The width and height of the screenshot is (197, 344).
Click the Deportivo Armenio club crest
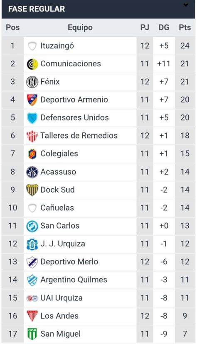pyautogui.click(x=32, y=100)
